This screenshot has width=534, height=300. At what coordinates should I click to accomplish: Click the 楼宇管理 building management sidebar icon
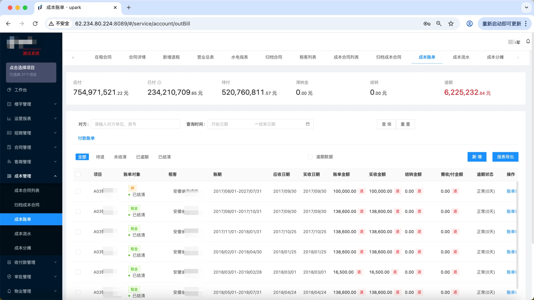tap(9, 104)
